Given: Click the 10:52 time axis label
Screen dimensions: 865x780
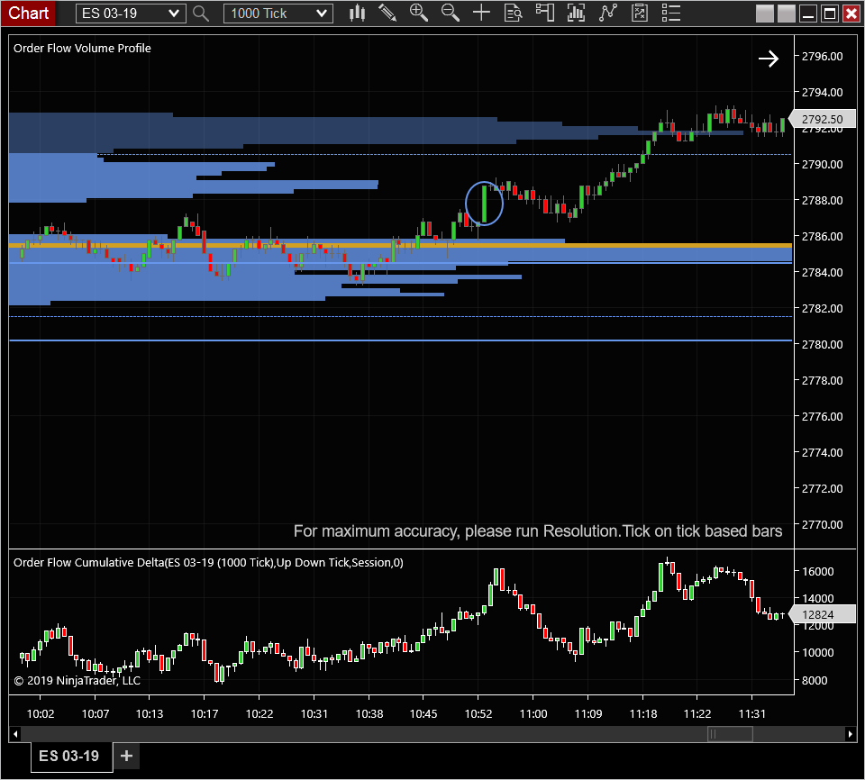Looking at the screenshot, I should [x=478, y=714].
